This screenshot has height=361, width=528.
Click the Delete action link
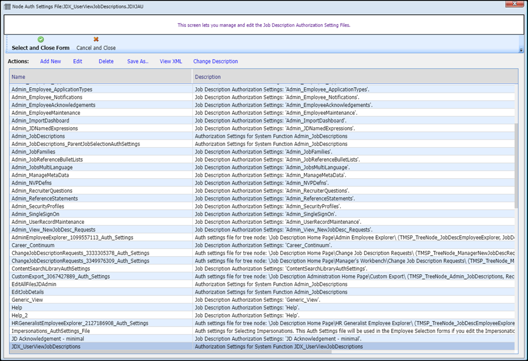[106, 61]
